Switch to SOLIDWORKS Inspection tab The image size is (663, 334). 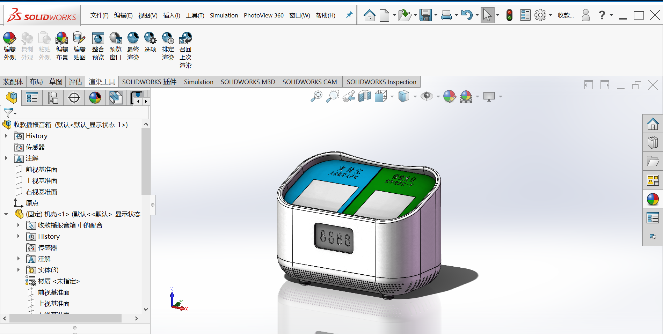point(381,82)
